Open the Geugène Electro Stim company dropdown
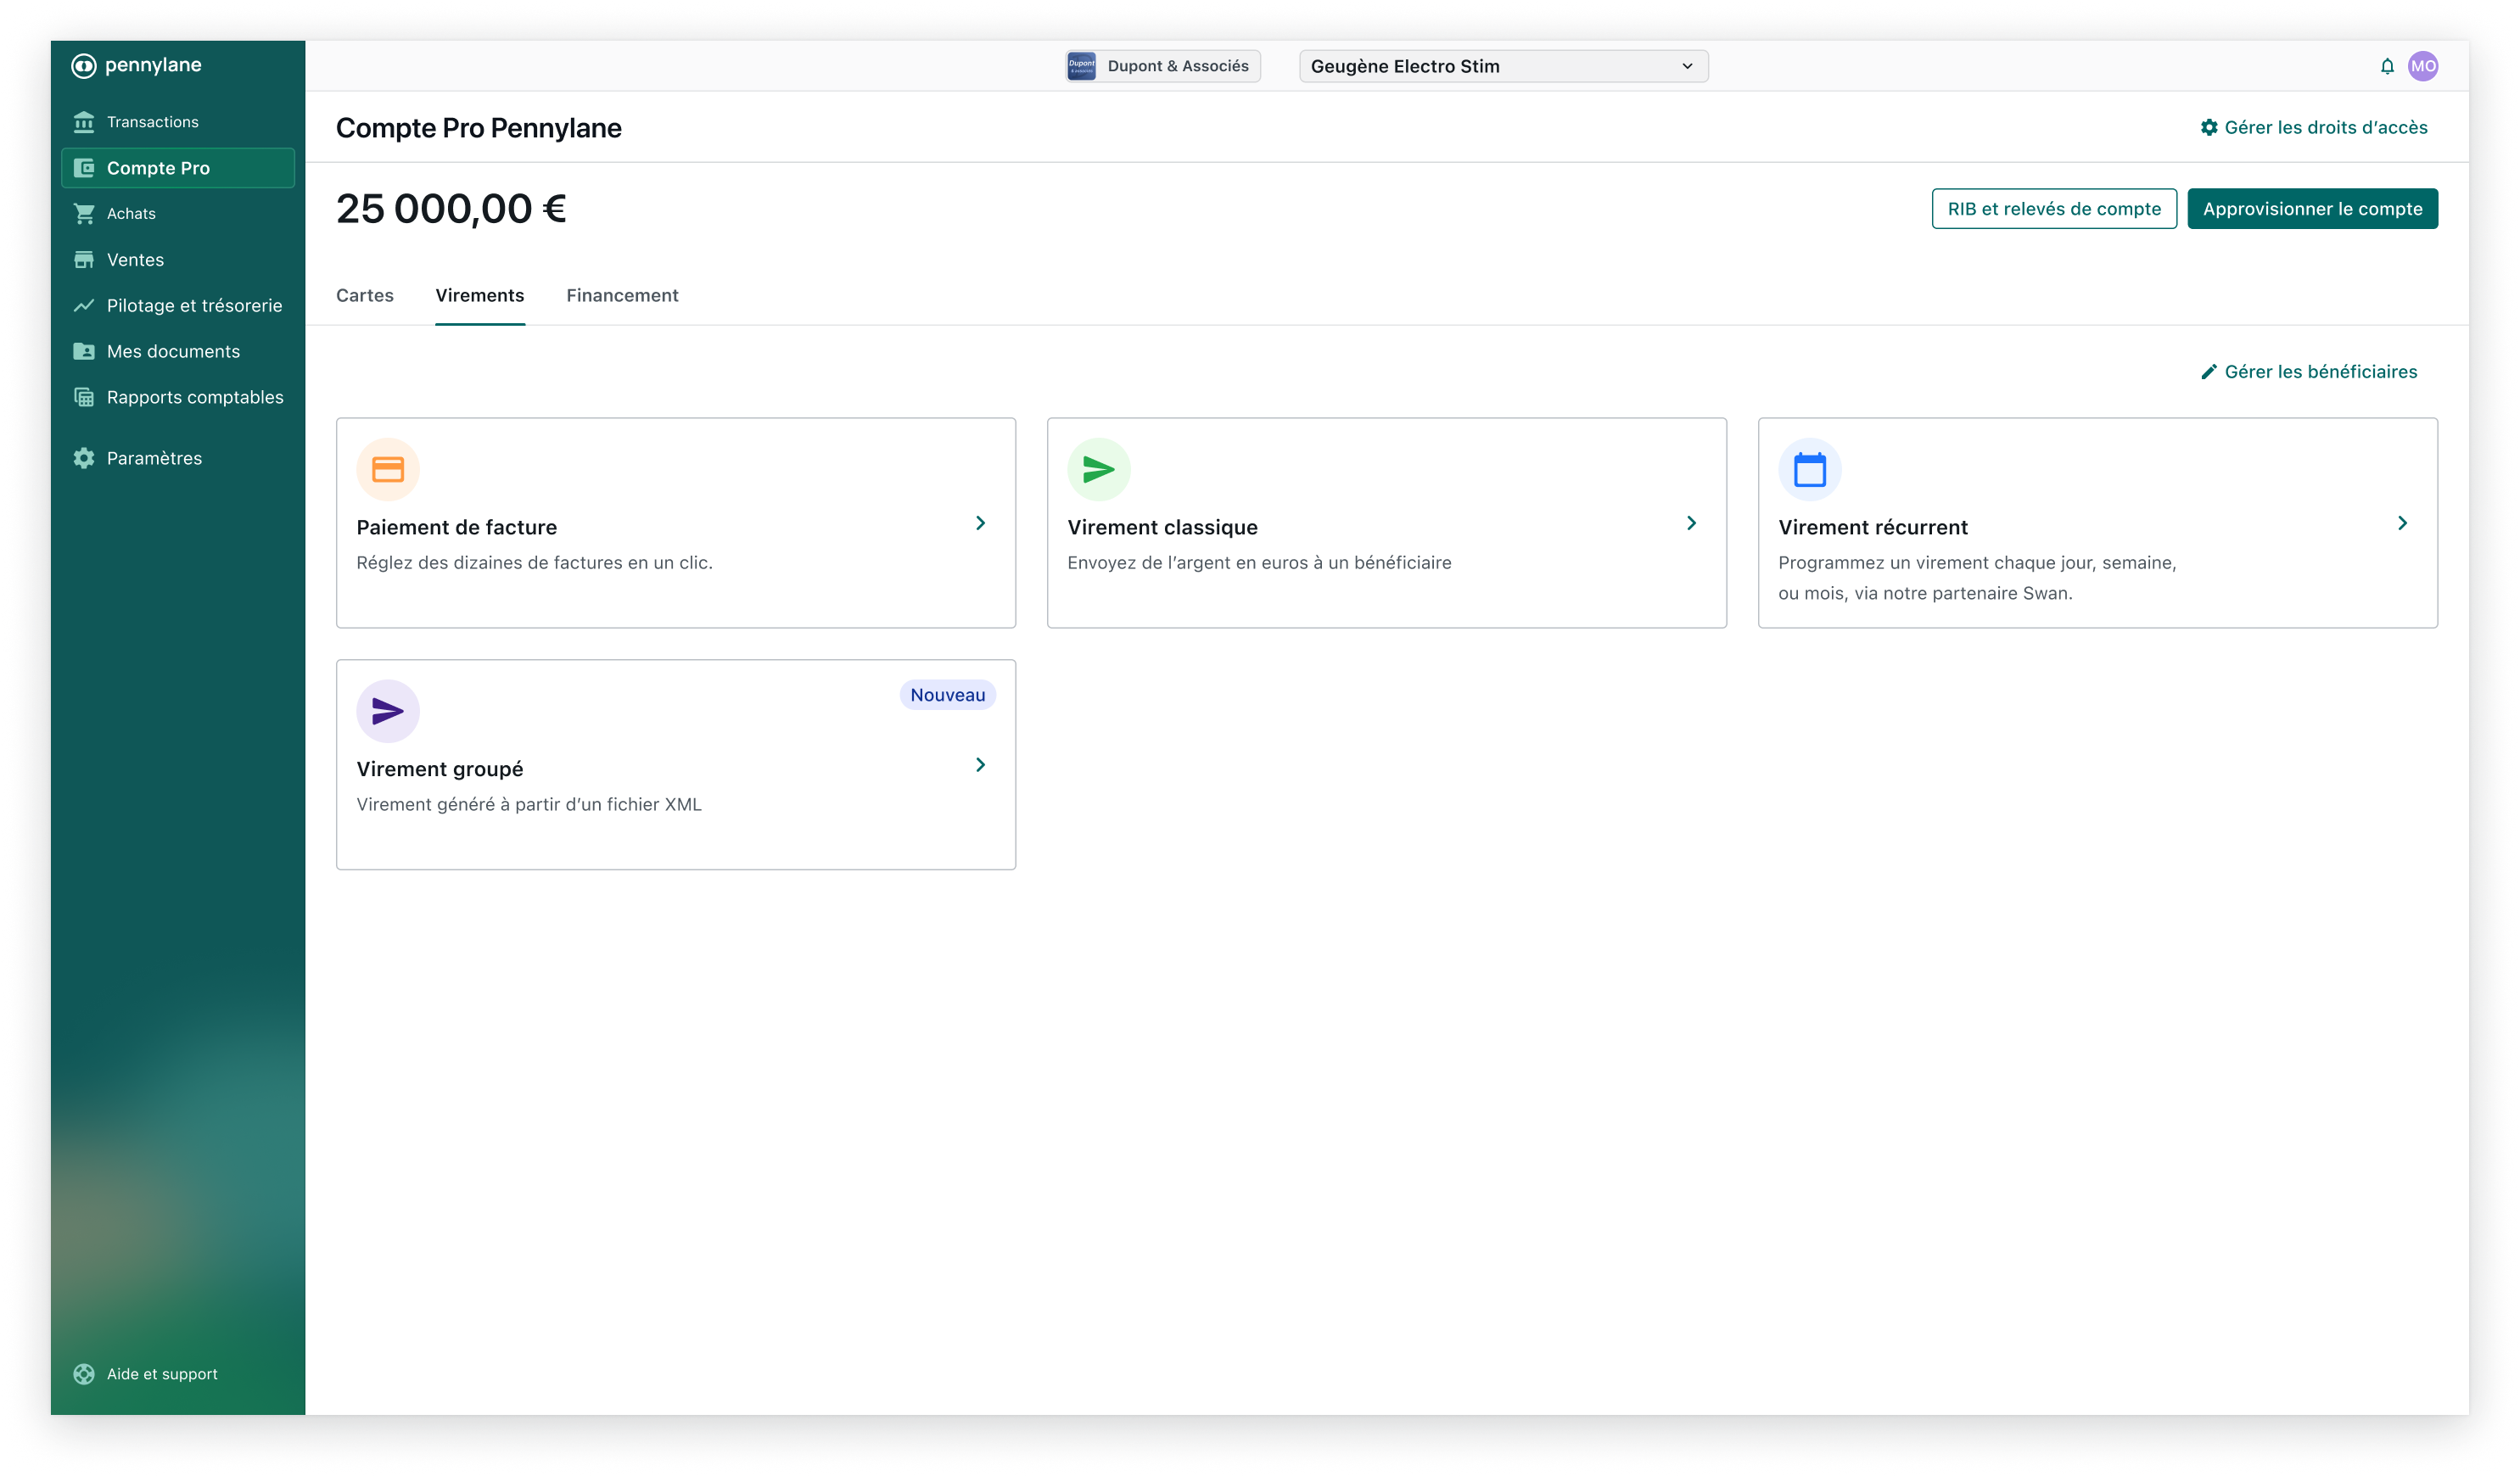 (x=1503, y=66)
